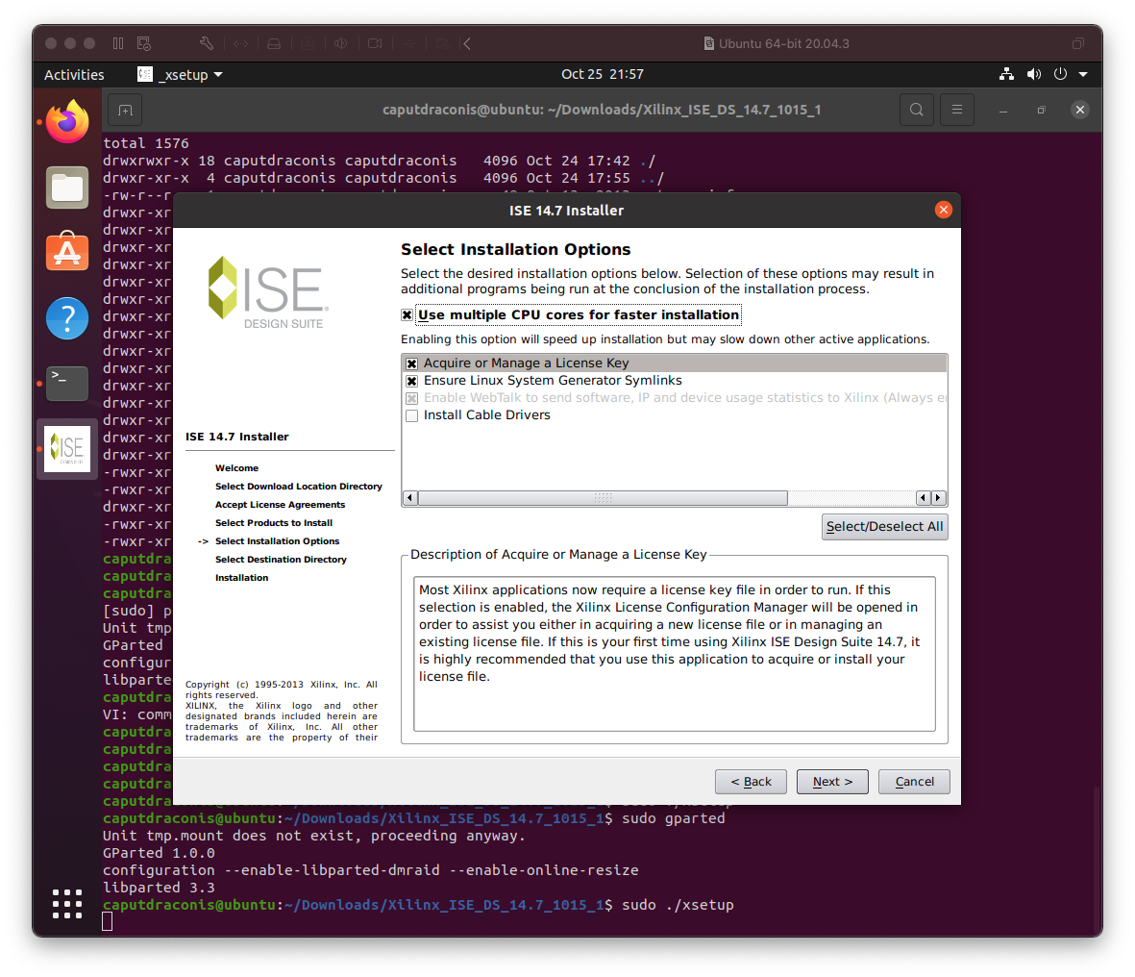Screen dimensions: 1135x977
Task: Click the sound card icon in VM toolbar
Action: 341,43
